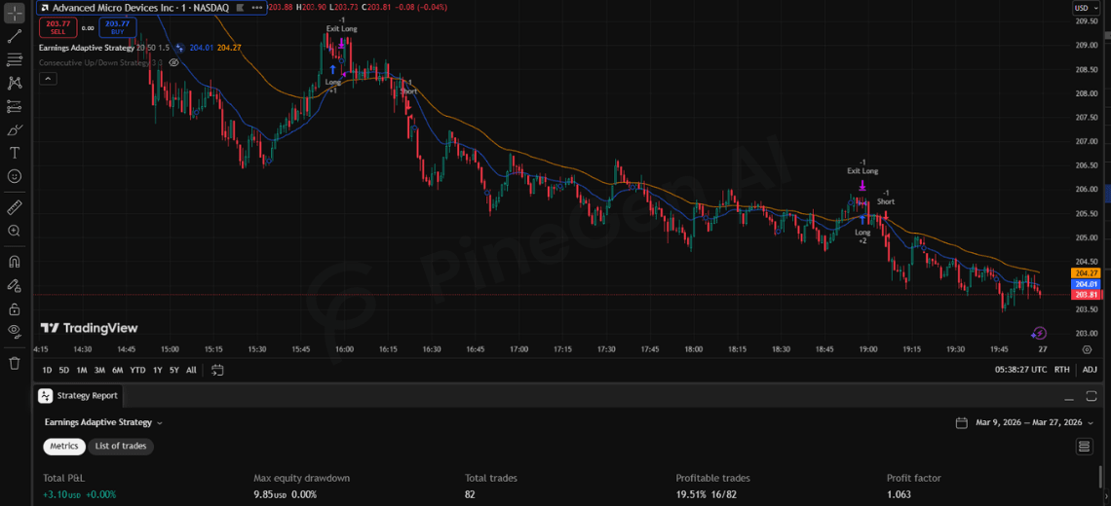Click the purple lightning alert icon
The width and height of the screenshot is (1111, 506).
click(1039, 333)
